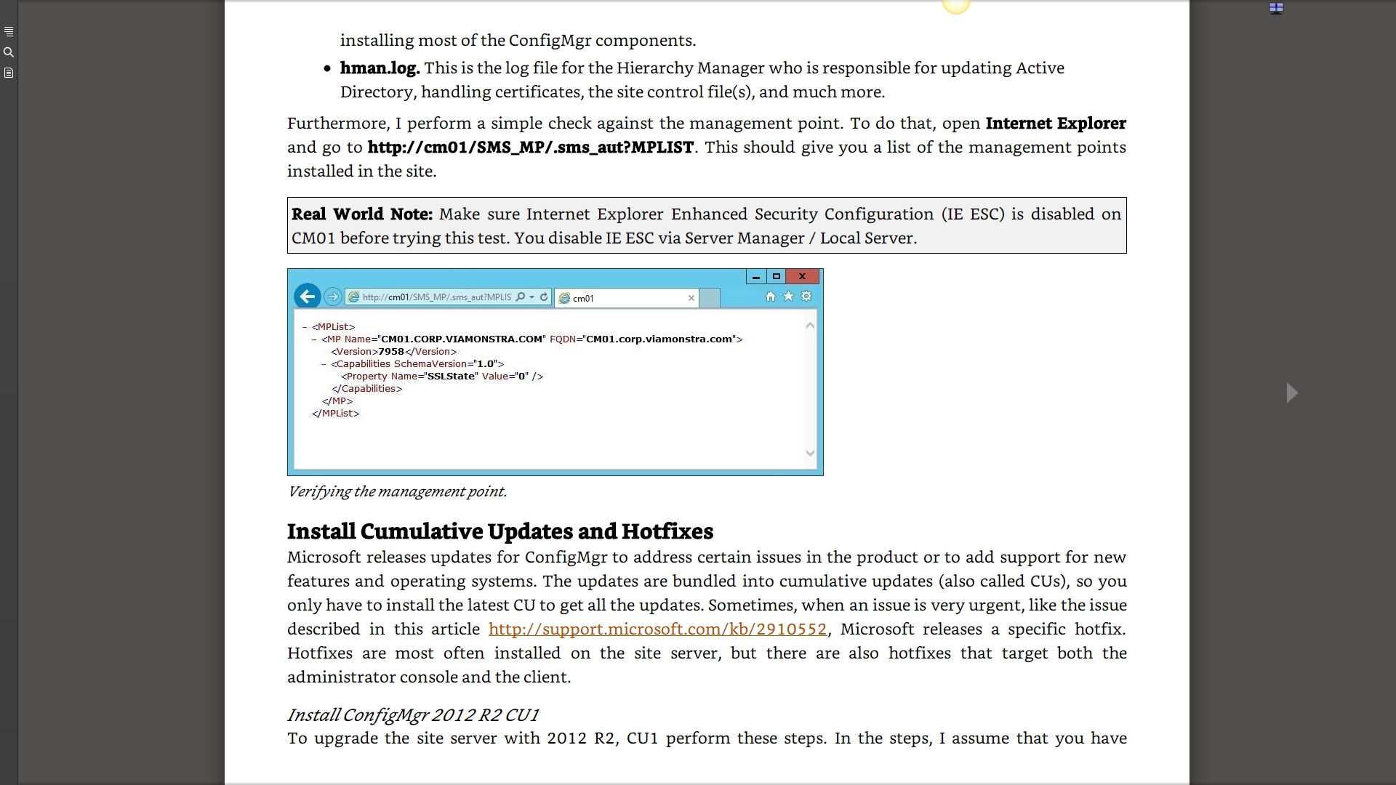Click the favorites star icon in screenshot
This screenshot has height=785, width=1396.
(788, 297)
